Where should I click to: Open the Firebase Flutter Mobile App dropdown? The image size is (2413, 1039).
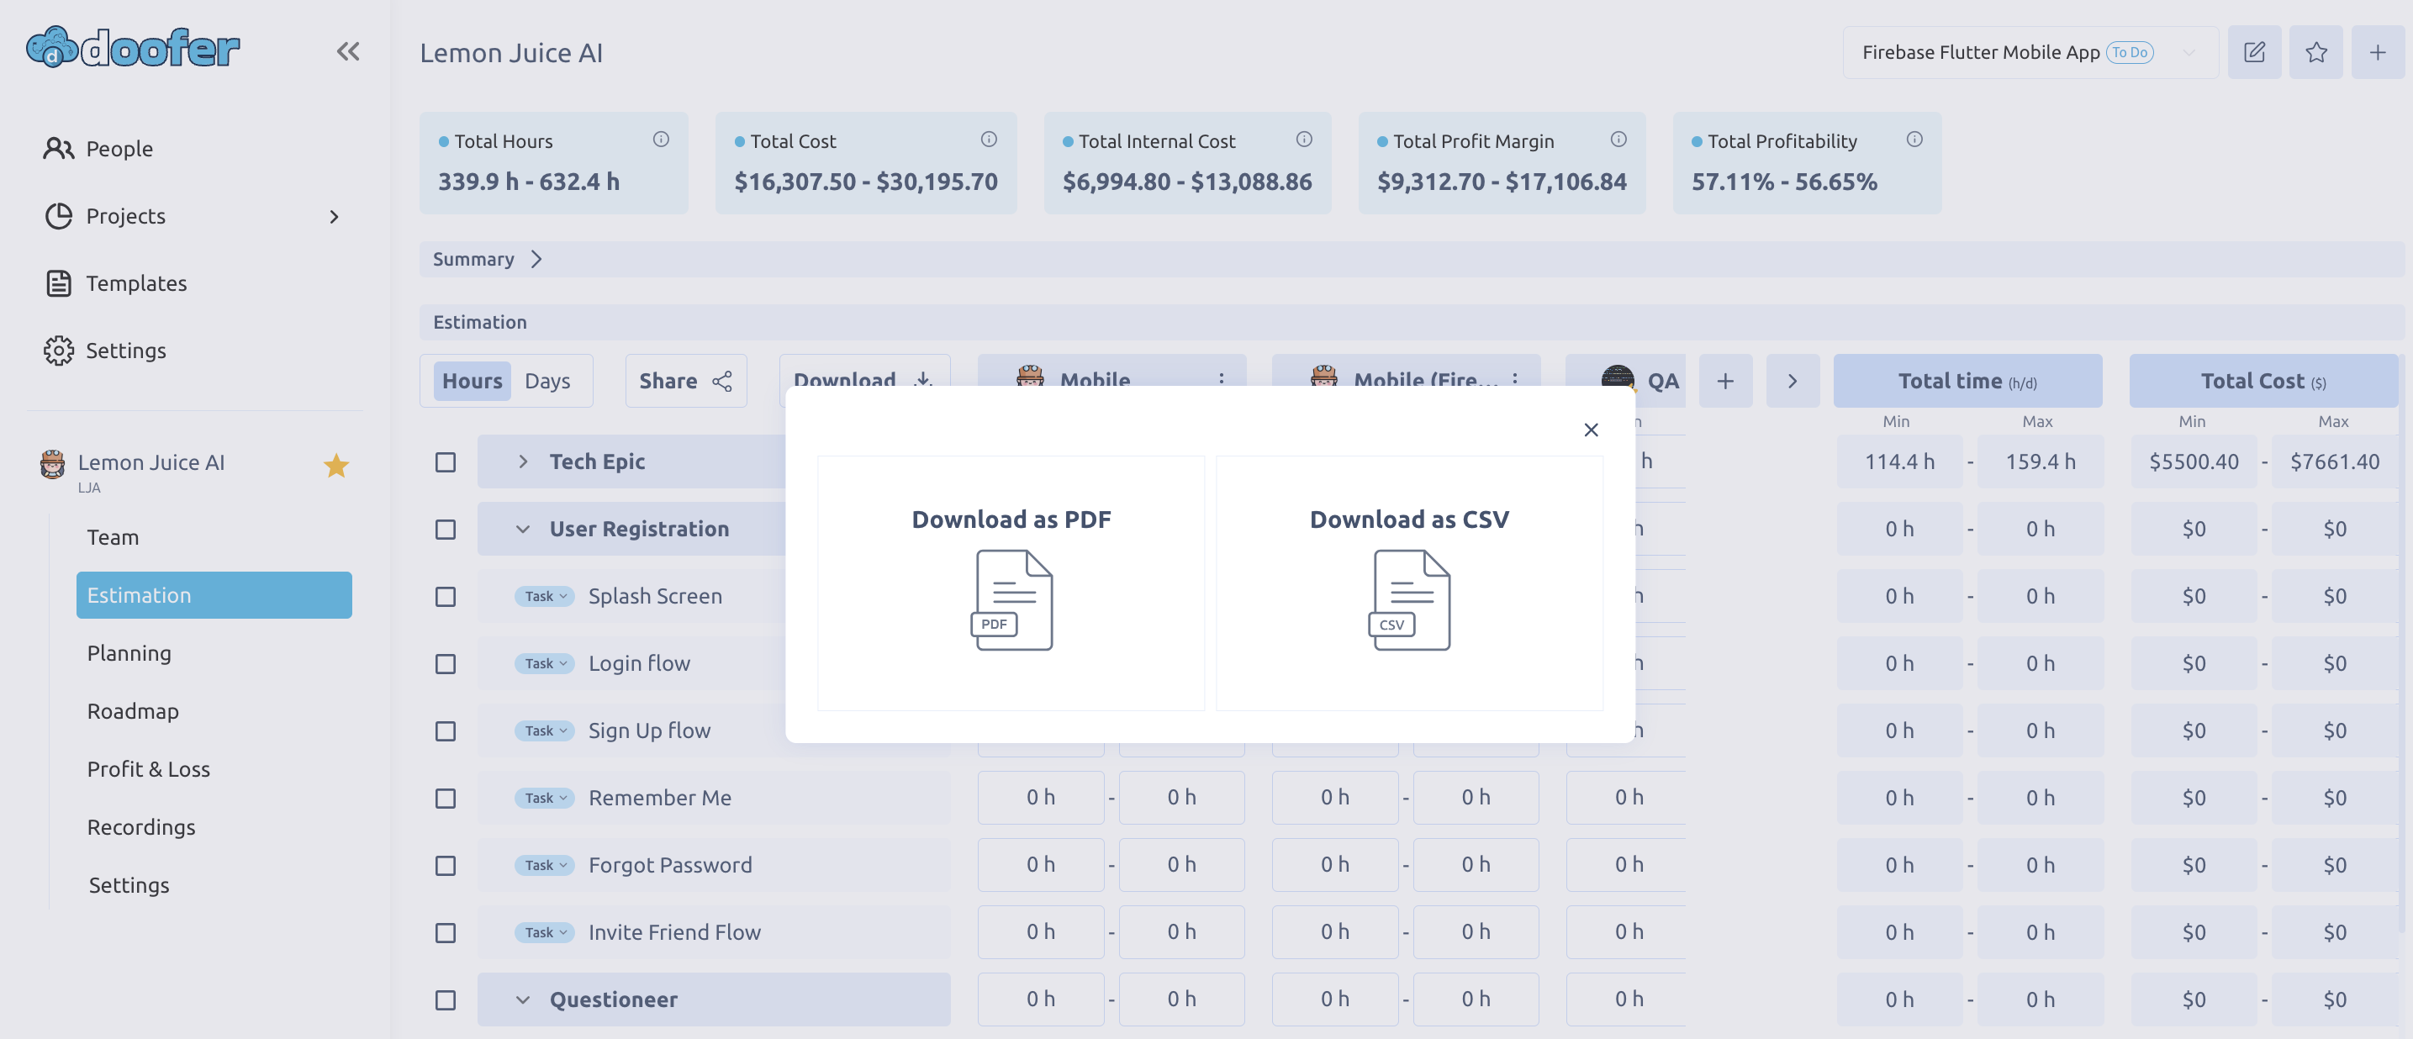pyautogui.click(x=2190, y=52)
